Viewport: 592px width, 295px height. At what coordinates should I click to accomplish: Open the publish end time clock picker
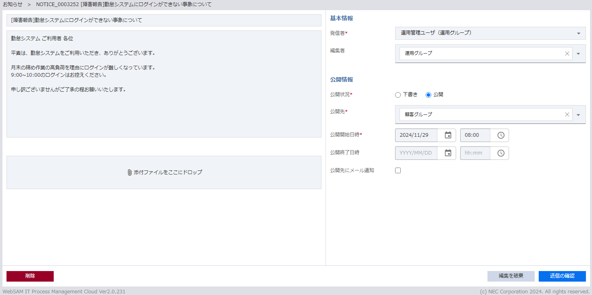pyautogui.click(x=500, y=153)
